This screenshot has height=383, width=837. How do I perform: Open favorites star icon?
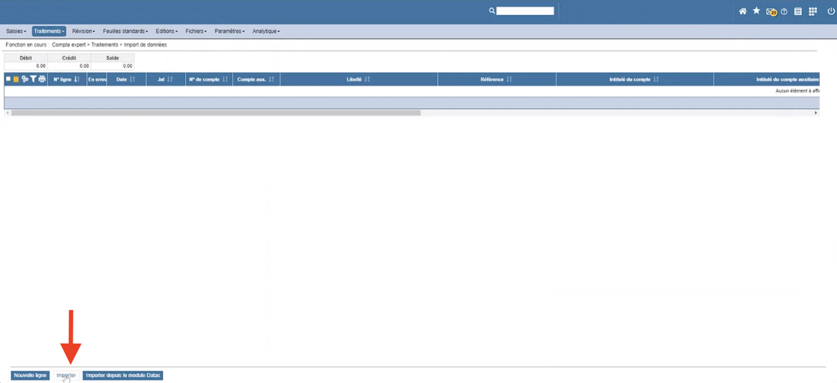tap(756, 11)
